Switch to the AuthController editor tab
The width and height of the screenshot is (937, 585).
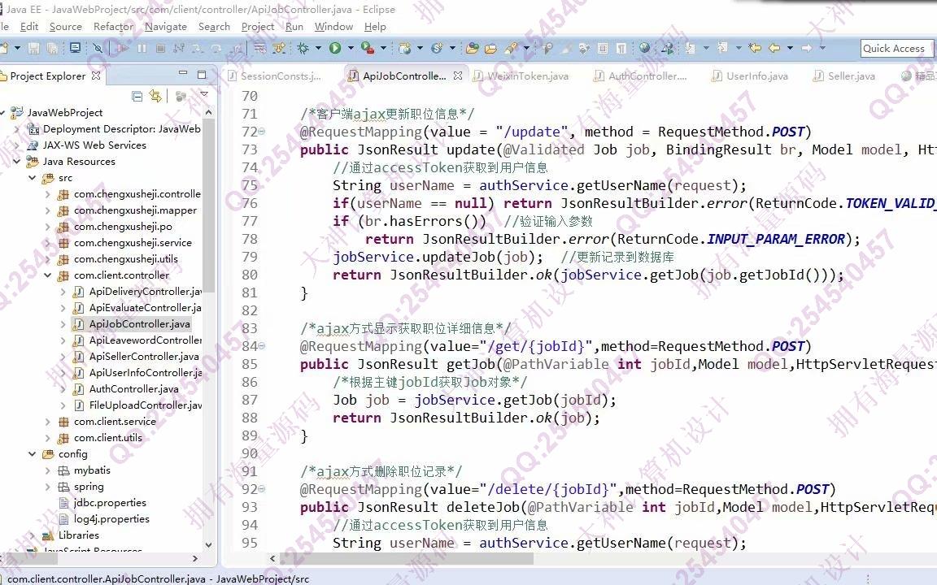tap(641, 76)
